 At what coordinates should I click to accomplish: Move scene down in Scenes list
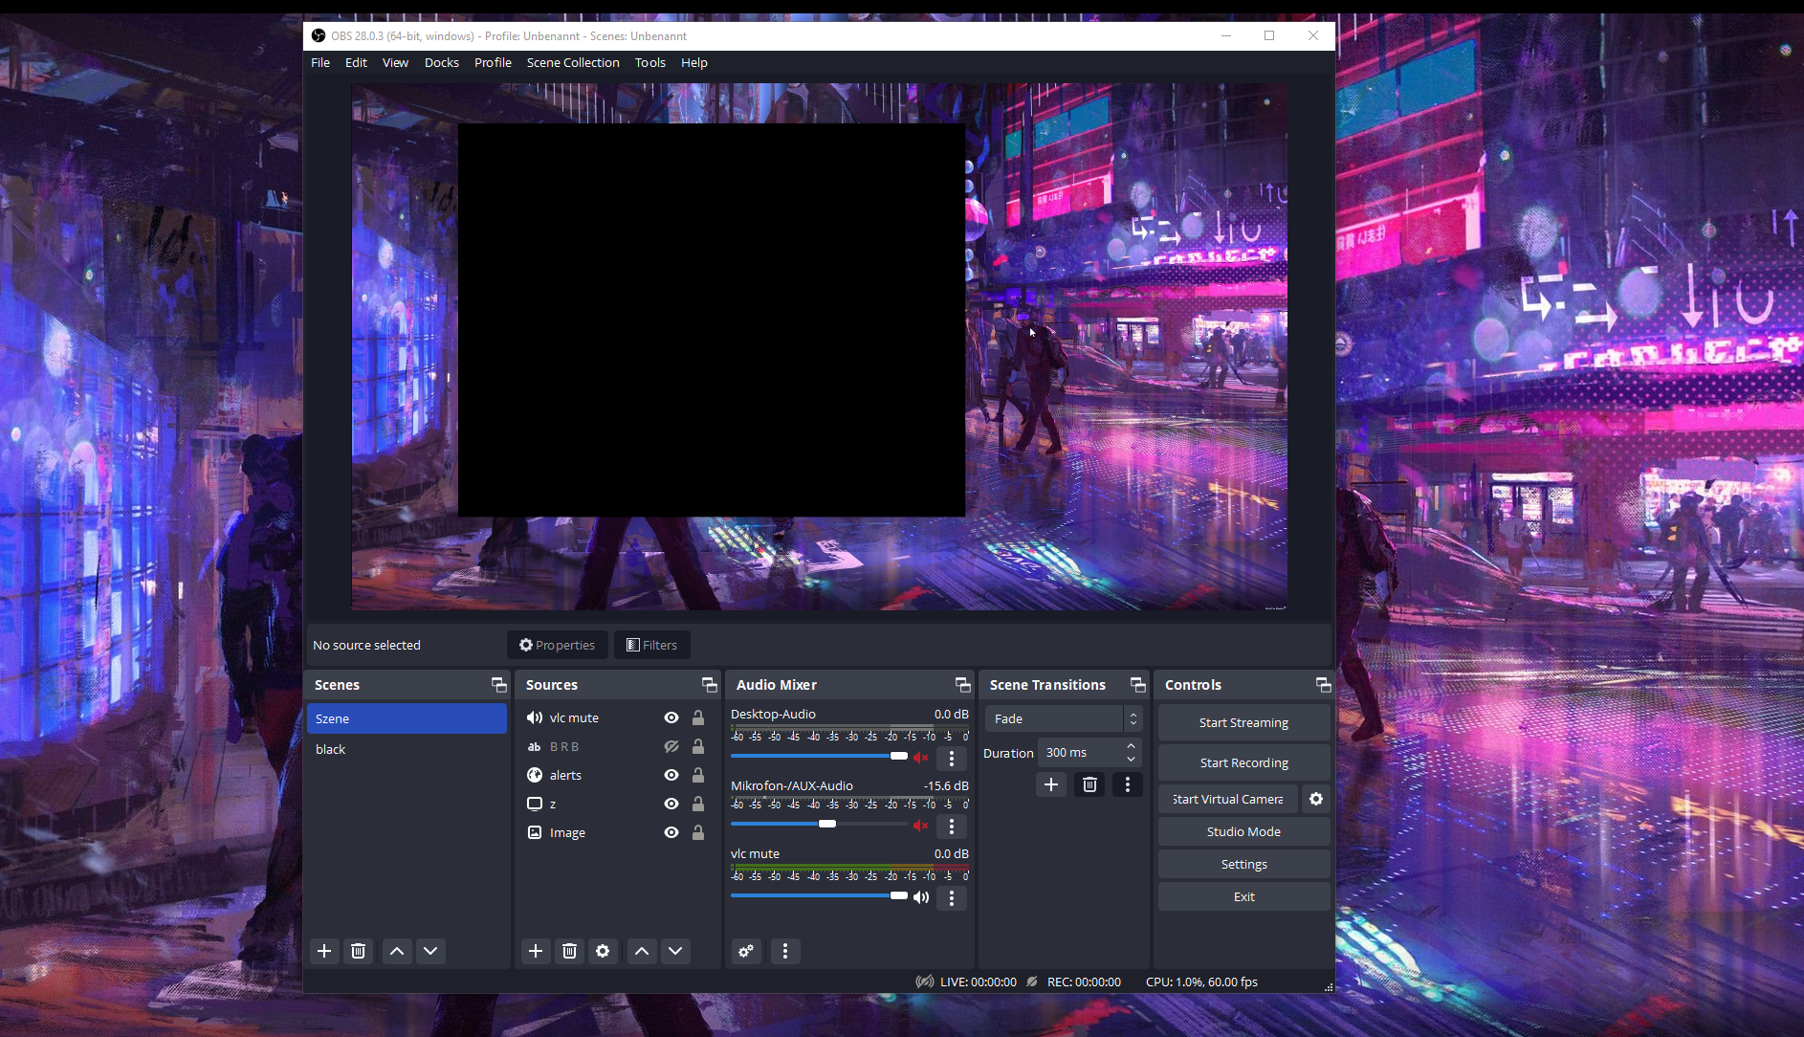click(430, 951)
